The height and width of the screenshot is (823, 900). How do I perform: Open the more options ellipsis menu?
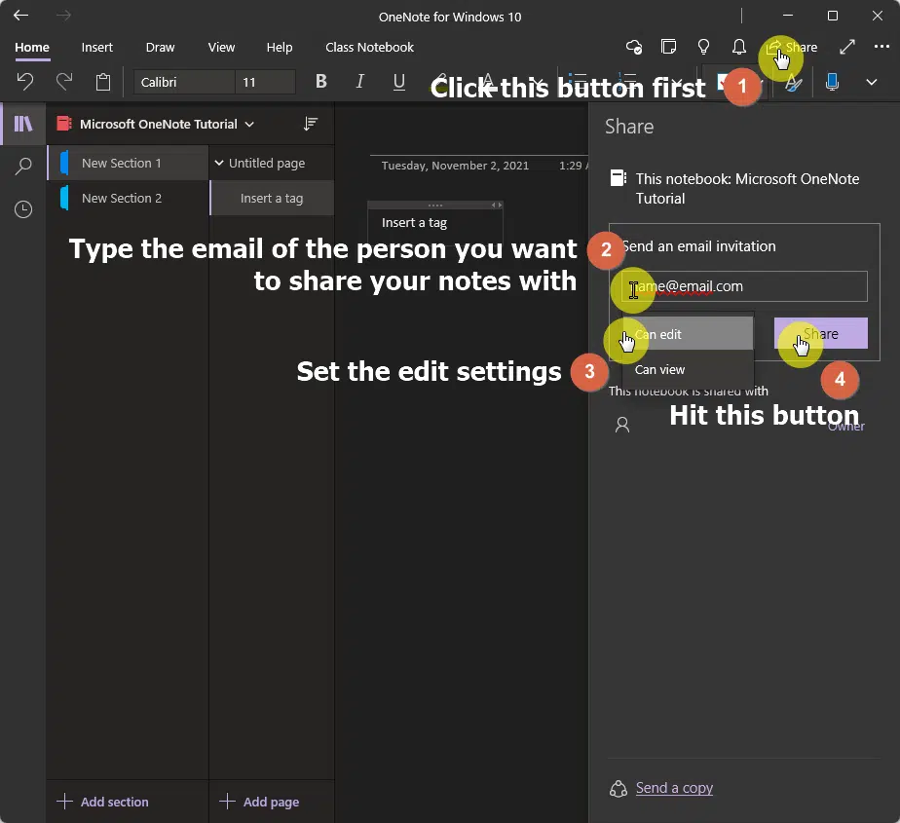click(x=881, y=47)
